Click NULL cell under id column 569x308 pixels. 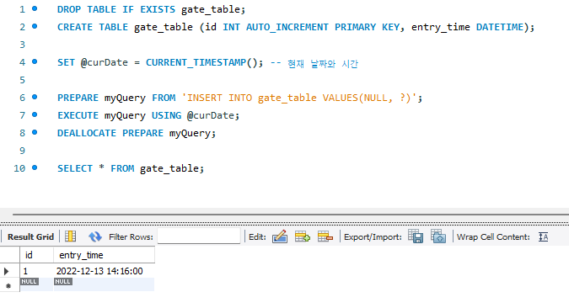(x=29, y=282)
